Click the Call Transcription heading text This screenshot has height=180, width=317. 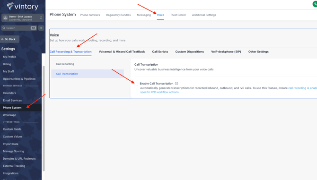(146, 65)
